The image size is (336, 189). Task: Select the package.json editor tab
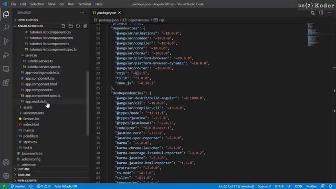pyautogui.click(x=107, y=13)
